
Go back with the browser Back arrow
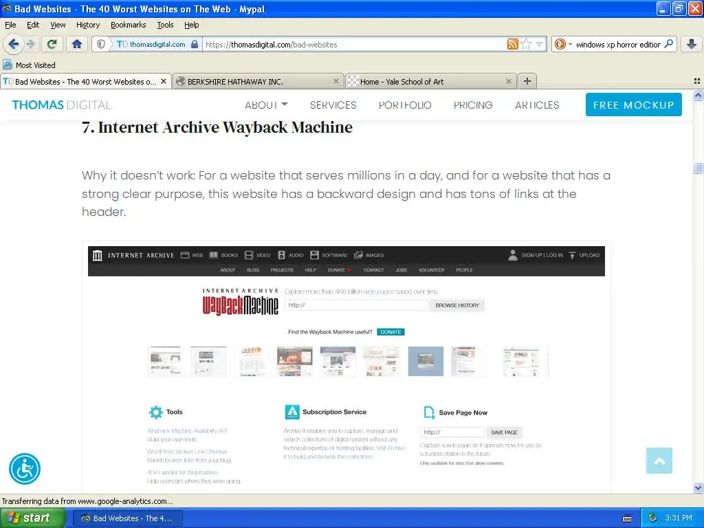(14, 44)
